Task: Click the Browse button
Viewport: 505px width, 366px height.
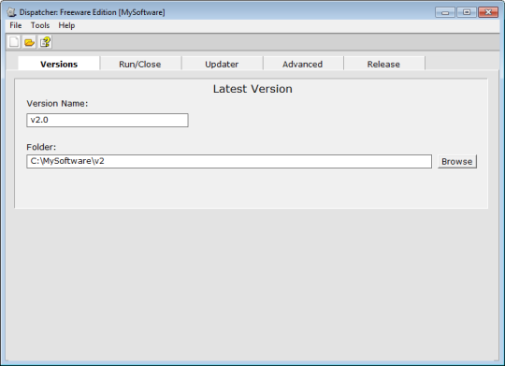Action: [x=457, y=161]
